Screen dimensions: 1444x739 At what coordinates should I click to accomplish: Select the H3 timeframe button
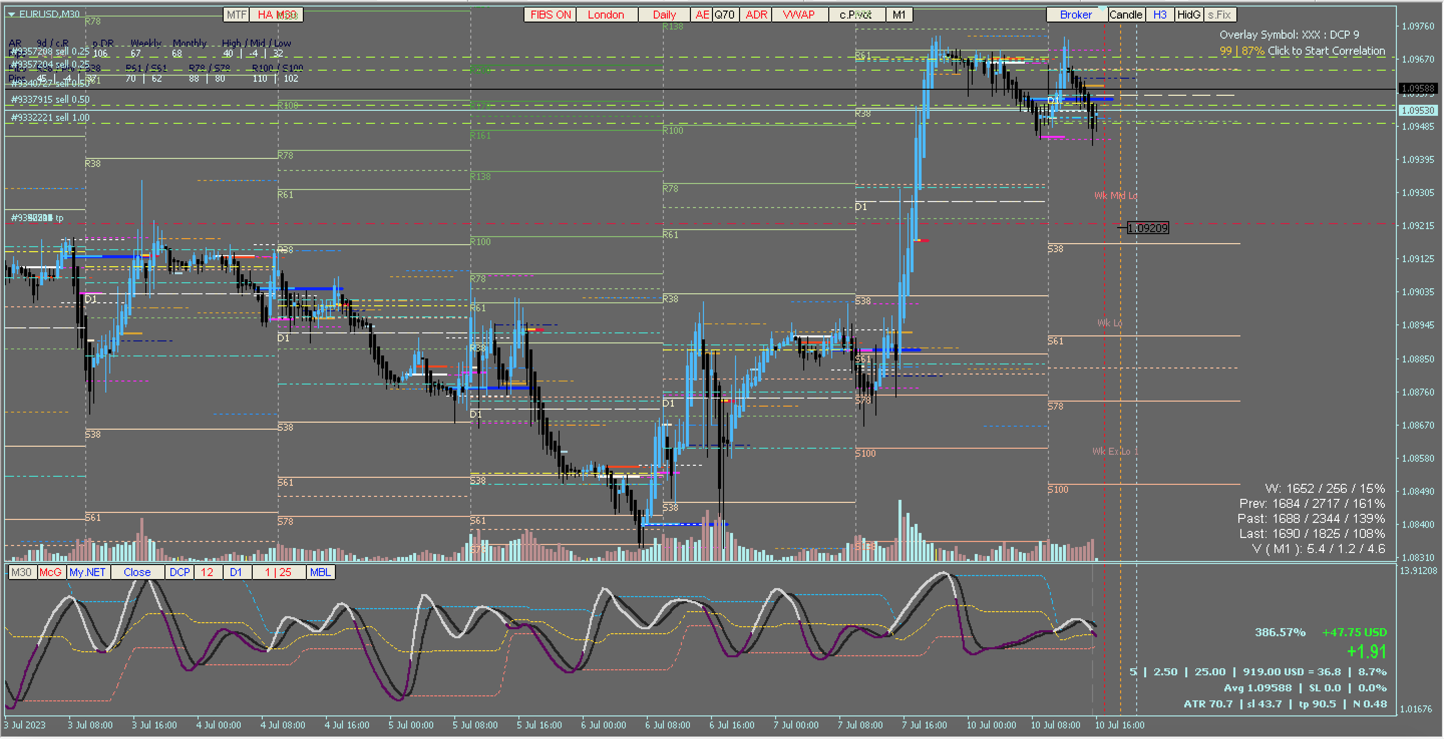(1160, 15)
